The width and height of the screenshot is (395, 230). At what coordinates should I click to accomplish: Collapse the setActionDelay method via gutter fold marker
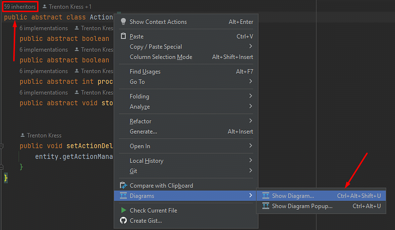click(1, 146)
